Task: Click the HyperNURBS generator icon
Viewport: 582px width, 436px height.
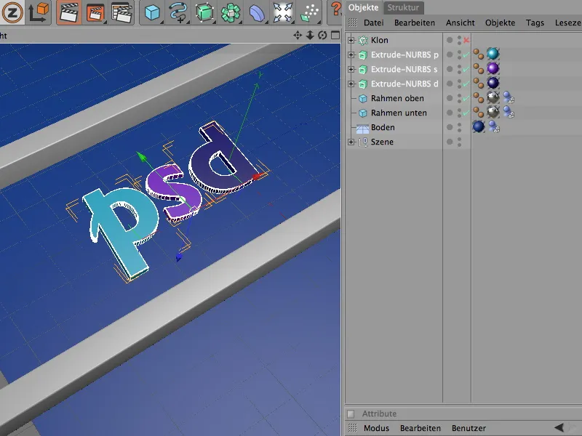Action: tap(204, 12)
